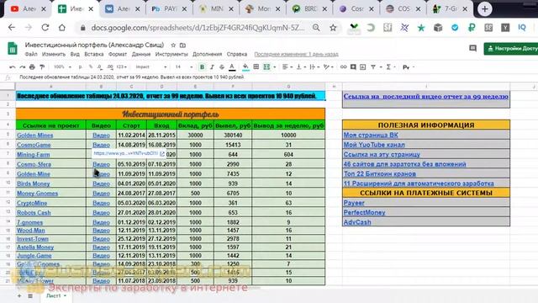Screen dimensions: 538x303
Task: Open Моя страница ВК link
Action: coord(371,135)
